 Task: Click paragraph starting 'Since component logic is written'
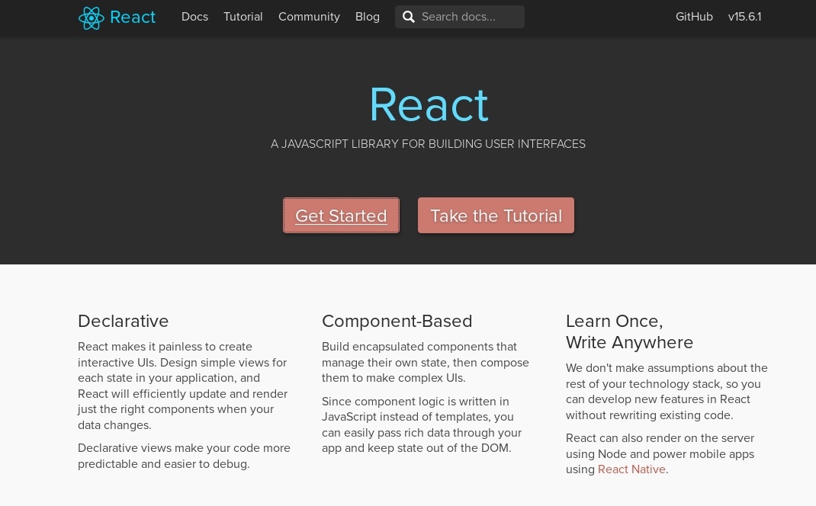pyautogui.click(x=422, y=425)
